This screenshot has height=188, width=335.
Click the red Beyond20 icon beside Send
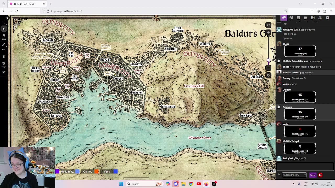320,175
